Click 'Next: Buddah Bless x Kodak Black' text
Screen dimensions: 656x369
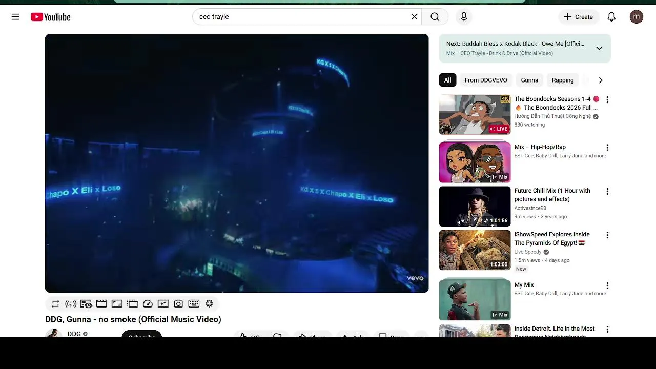click(x=515, y=44)
